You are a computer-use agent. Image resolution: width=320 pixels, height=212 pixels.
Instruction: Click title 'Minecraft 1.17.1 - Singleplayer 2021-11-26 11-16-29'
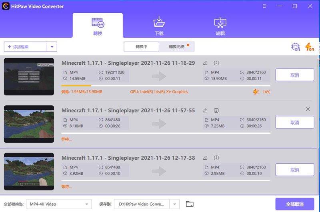pos(128,63)
